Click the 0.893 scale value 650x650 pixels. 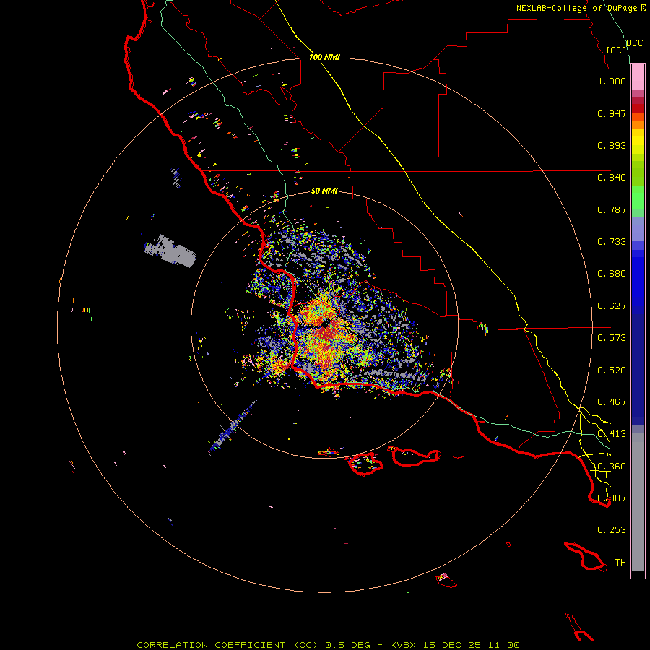tap(612, 145)
